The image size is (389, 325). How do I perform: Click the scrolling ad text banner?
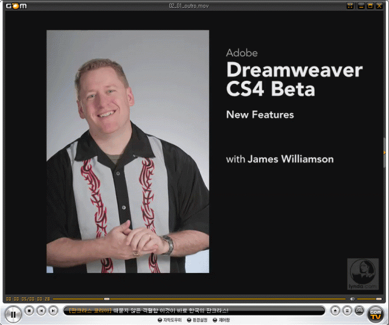tap(194, 311)
